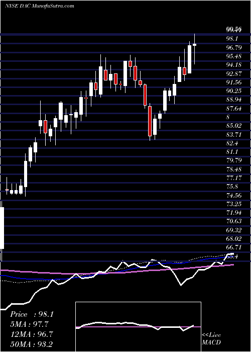Click the 75.8 price label
This screenshot has height=352, width=251.
pyautogui.click(x=232, y=187)
